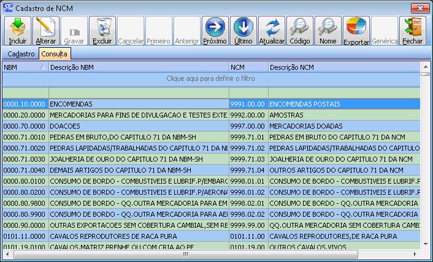Select the Consulta tab
The width and height of the screenshot is (433, 262).
[55, 54]
